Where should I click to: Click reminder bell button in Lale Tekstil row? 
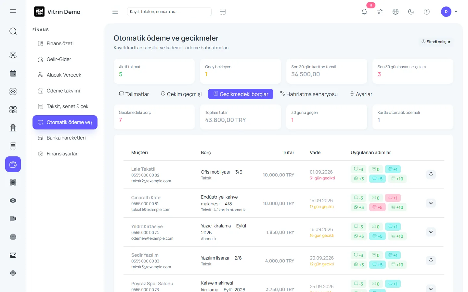click(431, 174)
